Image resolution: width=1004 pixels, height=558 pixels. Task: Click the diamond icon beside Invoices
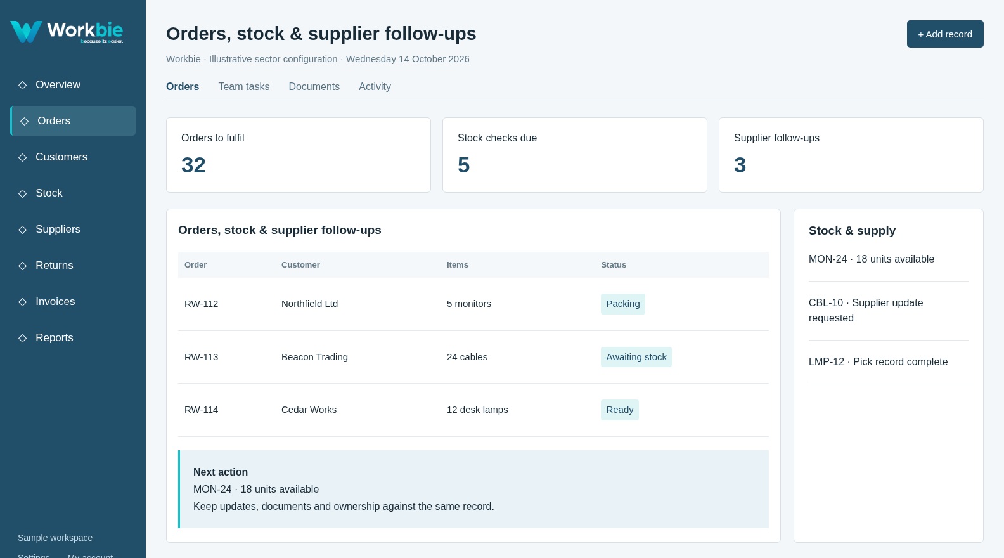point(23,302)
